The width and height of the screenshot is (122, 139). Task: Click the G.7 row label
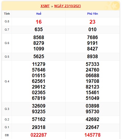7,30
